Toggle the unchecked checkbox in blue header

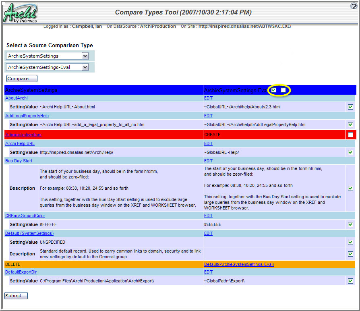283,90
